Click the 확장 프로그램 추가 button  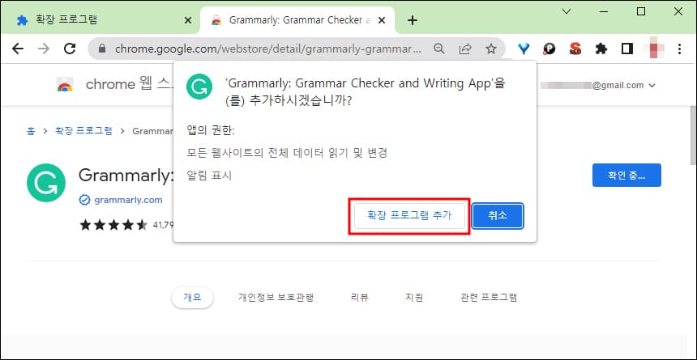coord(409,216)
